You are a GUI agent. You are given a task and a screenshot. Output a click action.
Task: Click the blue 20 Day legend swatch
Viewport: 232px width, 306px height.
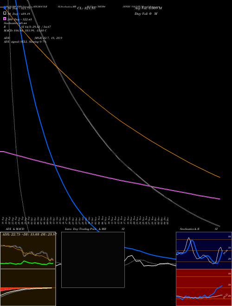point(5,8)
